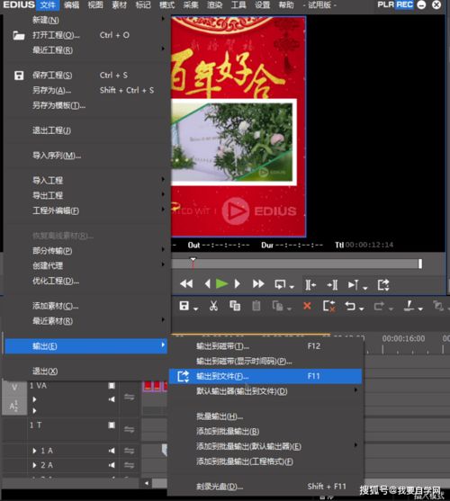Click the cut scissors icon

click(213, 306)
